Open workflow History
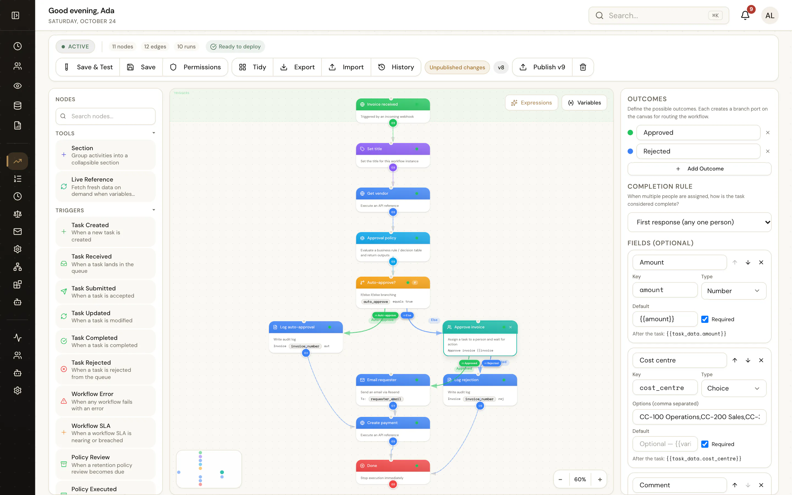 pos(396,67)
